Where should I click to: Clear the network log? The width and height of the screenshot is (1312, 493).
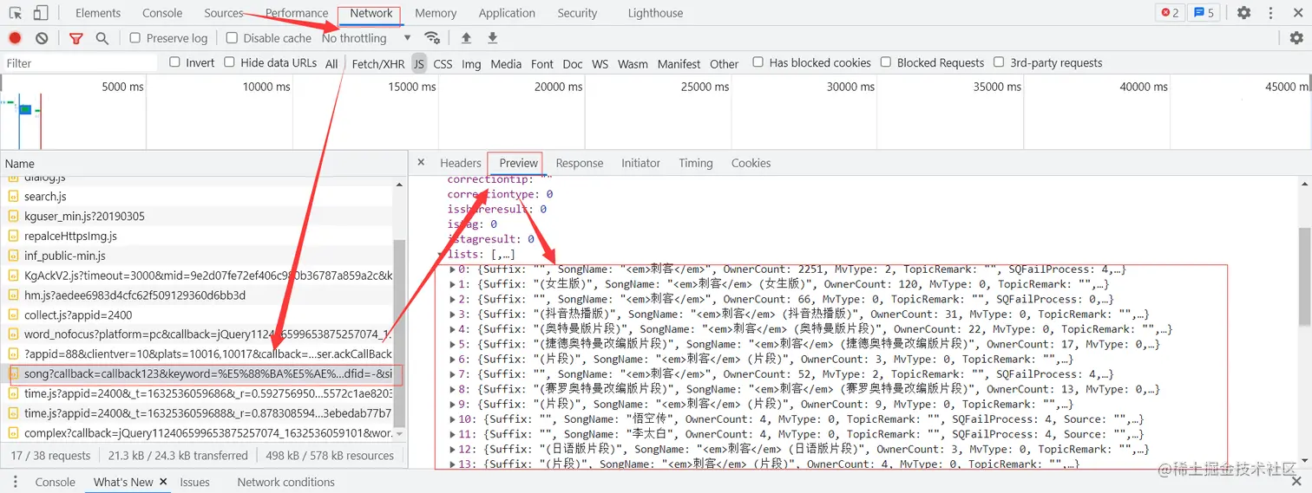[42, 38]
